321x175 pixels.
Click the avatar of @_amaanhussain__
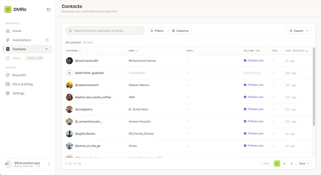pos(69,121)
